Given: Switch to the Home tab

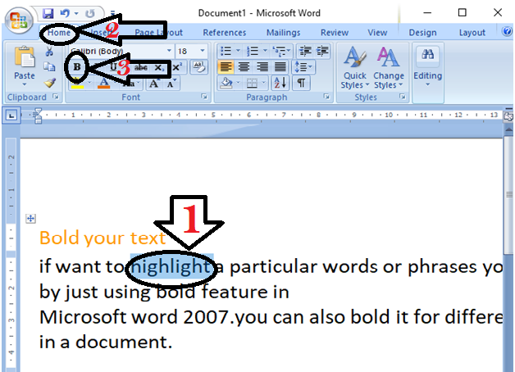Looking at the screenshot, I should [59, 33].
